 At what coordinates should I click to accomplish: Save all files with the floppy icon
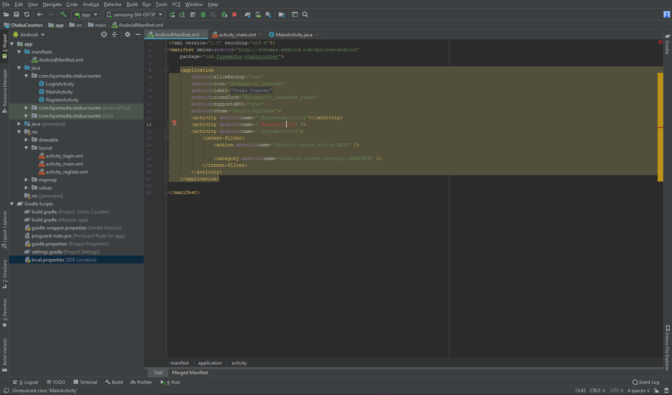click(16, 14)
